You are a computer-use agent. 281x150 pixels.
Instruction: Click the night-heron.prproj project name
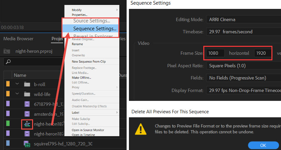pos(34,51)
